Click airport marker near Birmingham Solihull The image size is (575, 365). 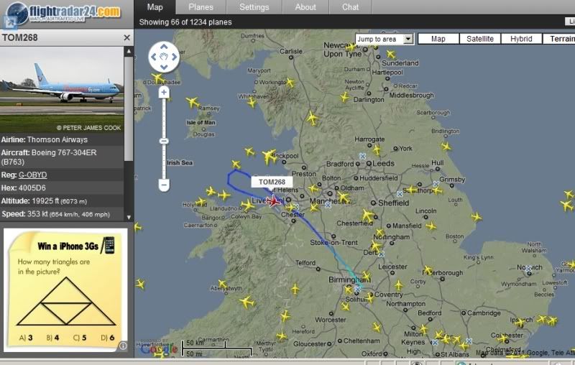pos(357,289)
